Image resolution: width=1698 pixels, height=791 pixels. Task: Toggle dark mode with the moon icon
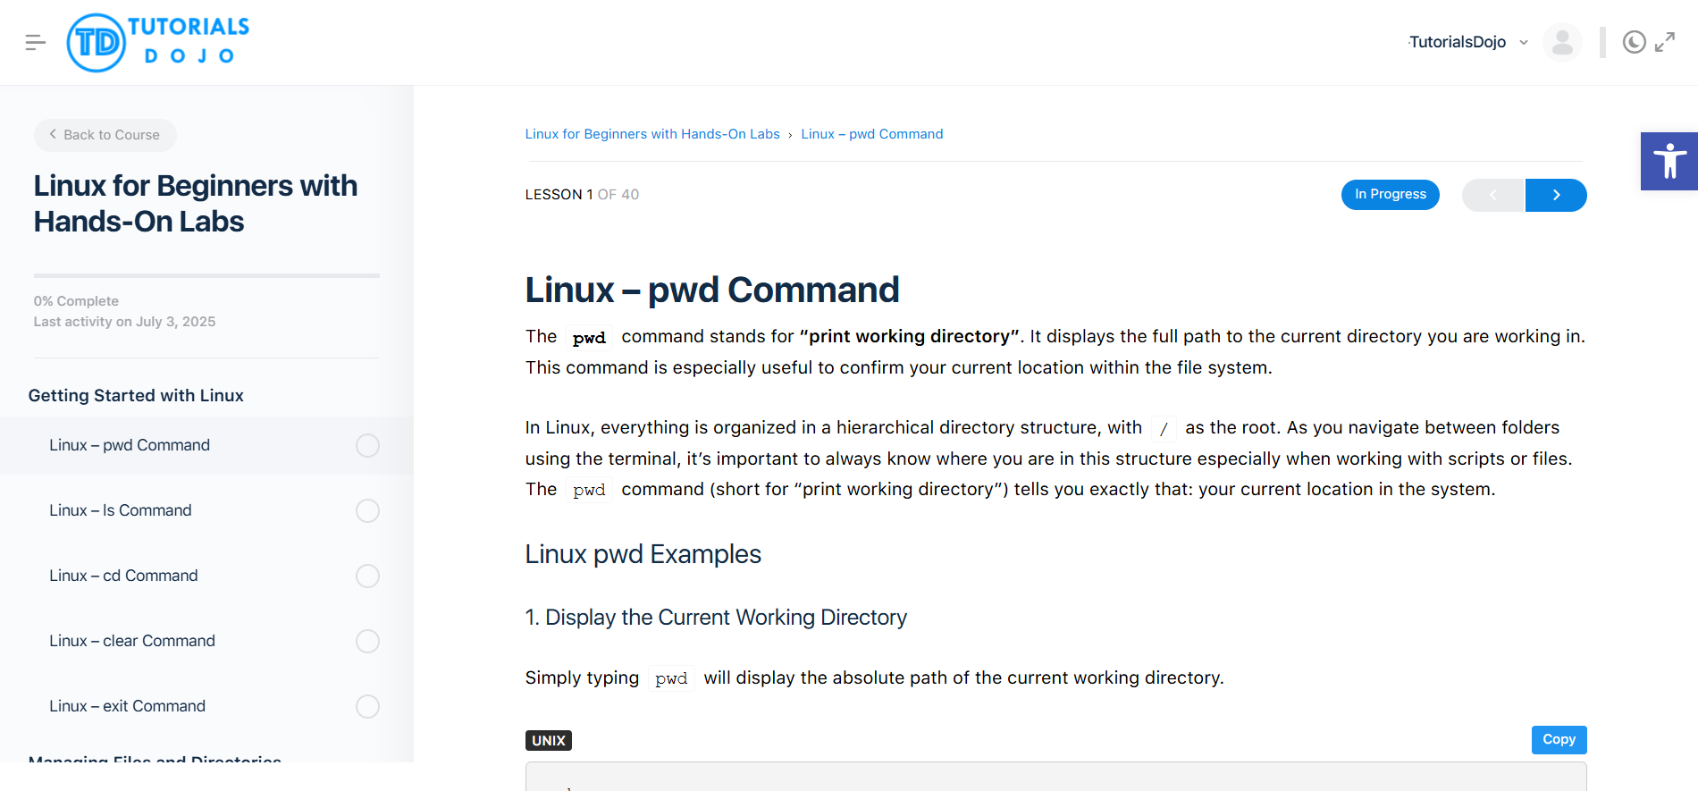click(x=1634, y=42)
